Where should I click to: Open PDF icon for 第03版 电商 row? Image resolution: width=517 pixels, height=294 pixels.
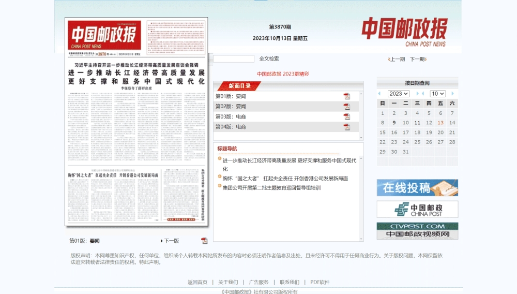point(346,116)
